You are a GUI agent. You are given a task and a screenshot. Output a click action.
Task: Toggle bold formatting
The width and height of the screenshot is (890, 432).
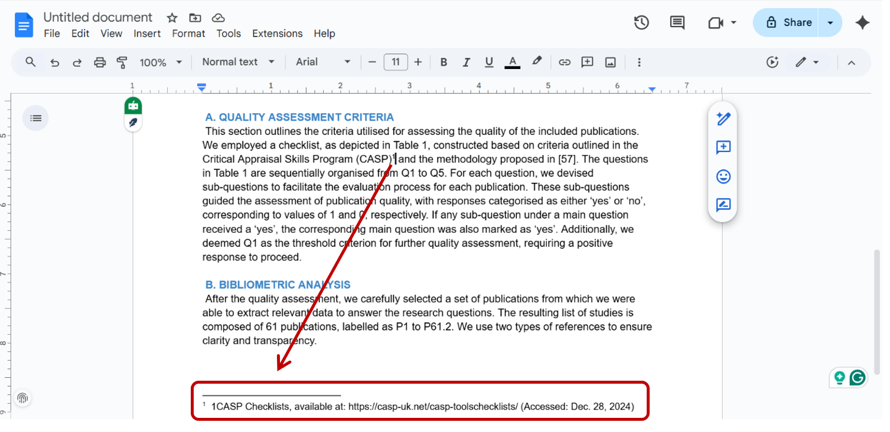(444, 62)
